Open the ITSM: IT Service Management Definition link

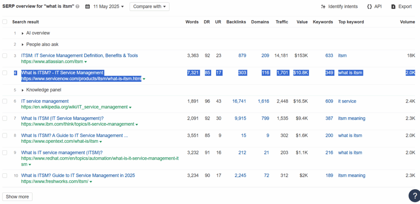pos(80,55)
